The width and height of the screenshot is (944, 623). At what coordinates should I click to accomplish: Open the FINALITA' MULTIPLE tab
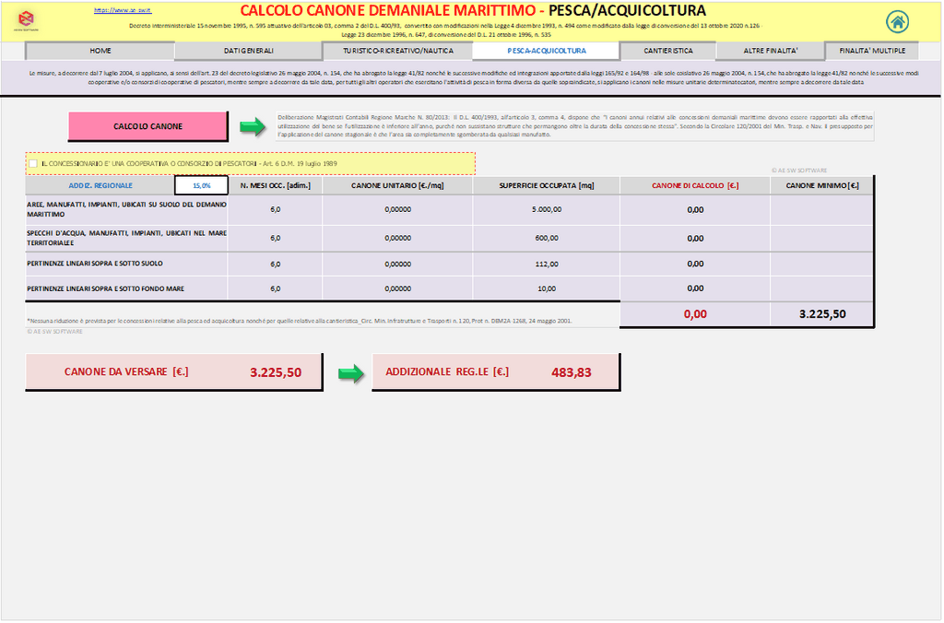872,51
